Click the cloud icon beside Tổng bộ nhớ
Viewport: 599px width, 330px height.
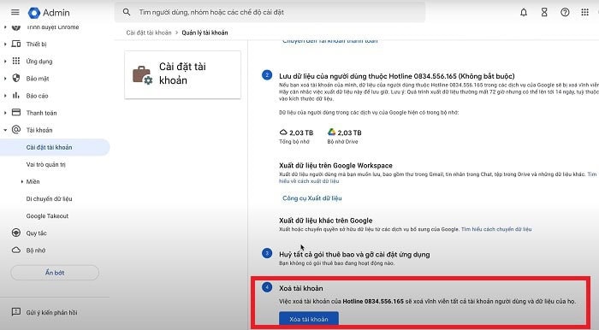(x=283, y=133)
